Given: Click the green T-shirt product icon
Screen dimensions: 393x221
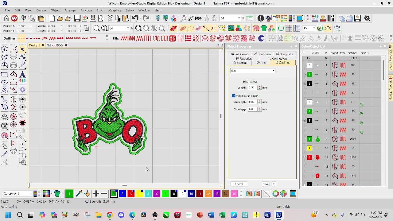Looking at the screenshot, I should tap(264, 28).
